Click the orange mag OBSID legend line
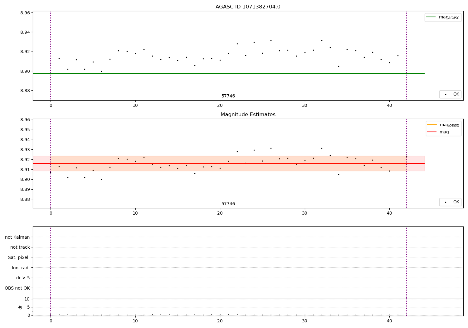468x328 pixels. 432,125
